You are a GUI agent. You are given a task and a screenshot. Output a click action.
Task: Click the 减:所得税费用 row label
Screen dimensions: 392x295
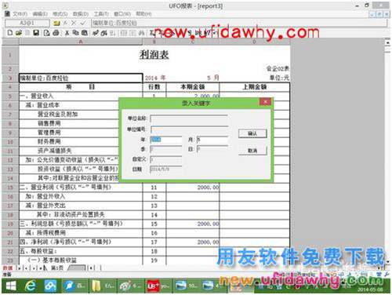click(x=45, y=233)
